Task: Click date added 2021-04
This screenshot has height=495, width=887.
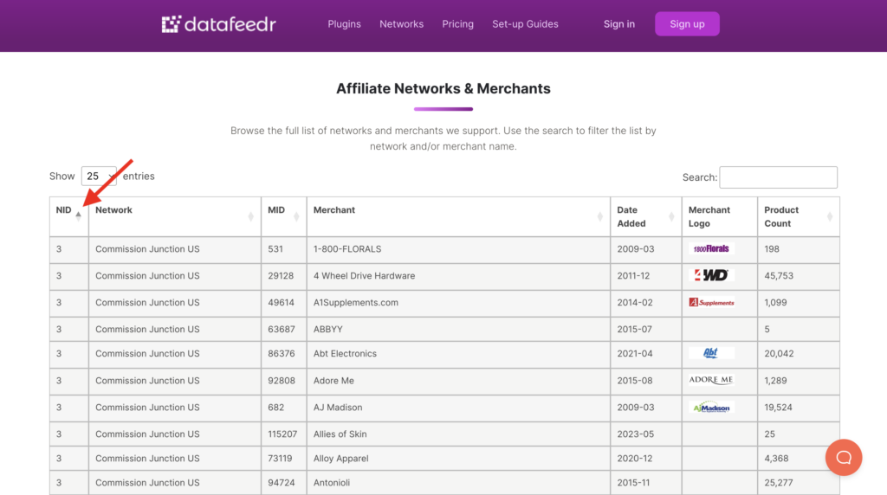Action: tap(635, 353)
